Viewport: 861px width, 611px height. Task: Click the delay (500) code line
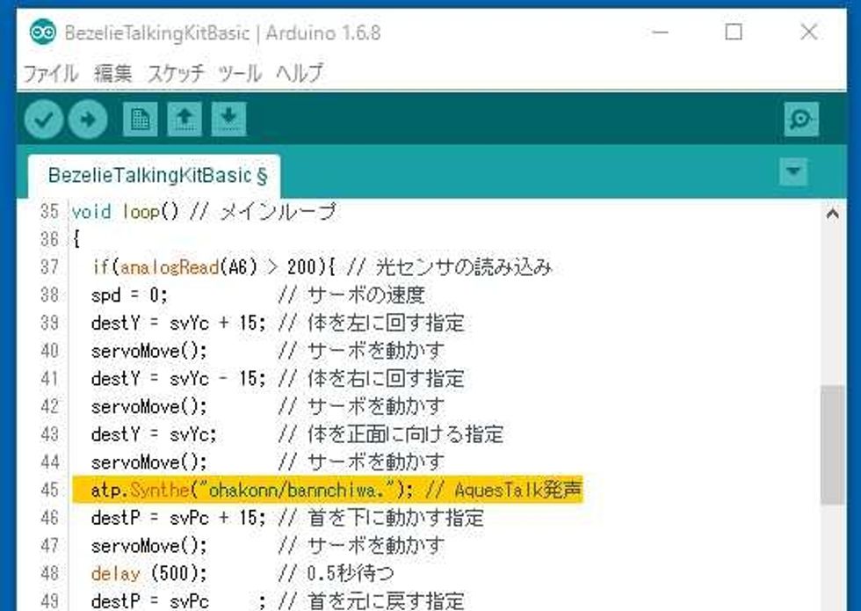tap(149, 573)
